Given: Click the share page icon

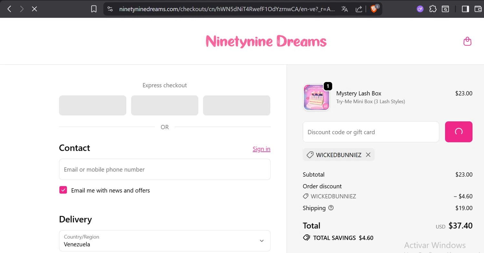Looking at the screenshot, I should point(359,9).
